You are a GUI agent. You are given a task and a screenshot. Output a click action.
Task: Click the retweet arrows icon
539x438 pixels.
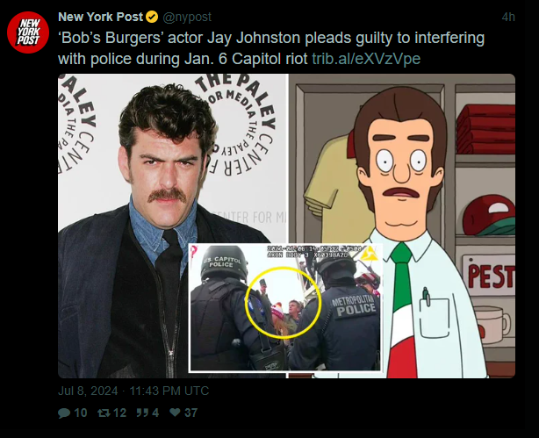pyautogui.click(x=104, y=413)
